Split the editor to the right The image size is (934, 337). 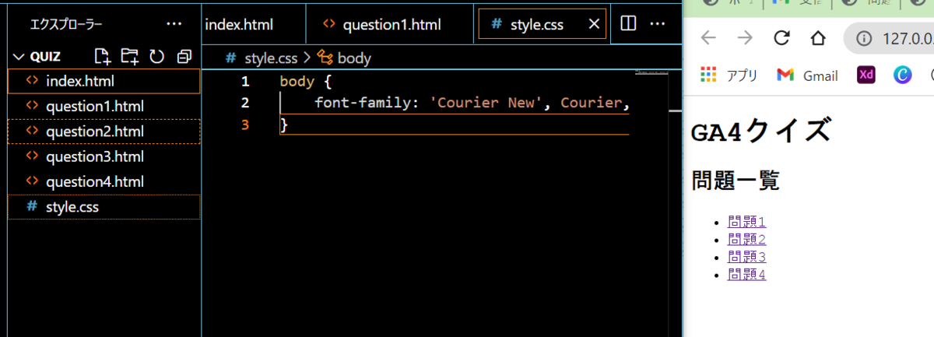click(628, 24)
